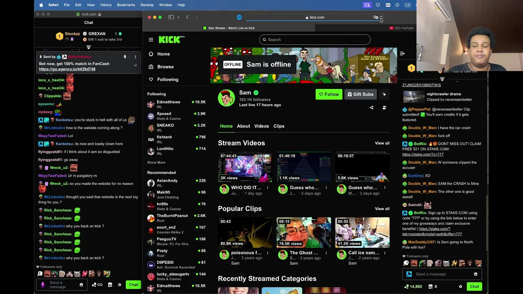Follow the Sam channel
This screenshot has height=294, width=523.
pyautogui.click(x=329, y=94)
